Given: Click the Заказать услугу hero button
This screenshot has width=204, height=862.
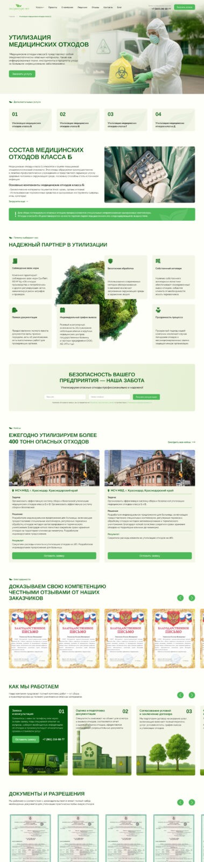Looking at the screenshot, I should pyautogui.click(x=22, y=73).
